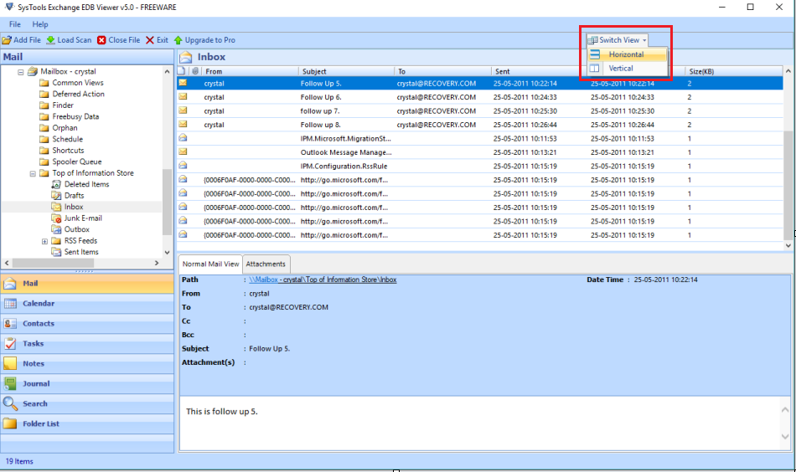796x472 pixels.
Task: Open the Outbox folder icon
Action: click(56, 229)
